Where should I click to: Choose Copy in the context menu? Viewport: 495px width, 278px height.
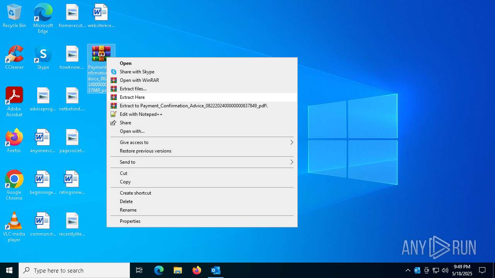click(202, 182)
